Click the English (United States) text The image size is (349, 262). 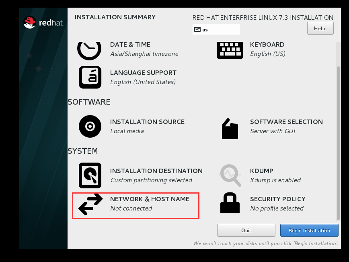pos(143,82)
